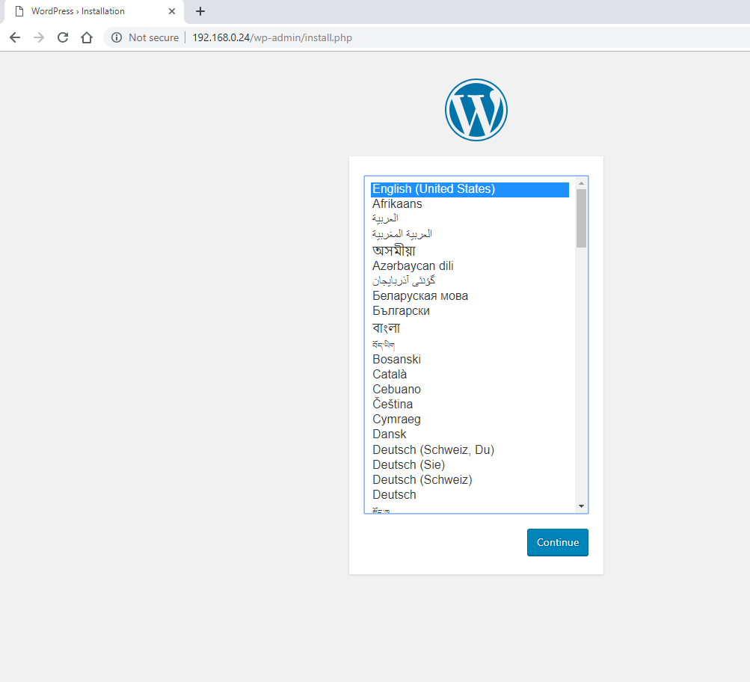The height and width of the screenshot is (682, 750).
Task: Click the address bar URL
Action: [x=272, y=38]
